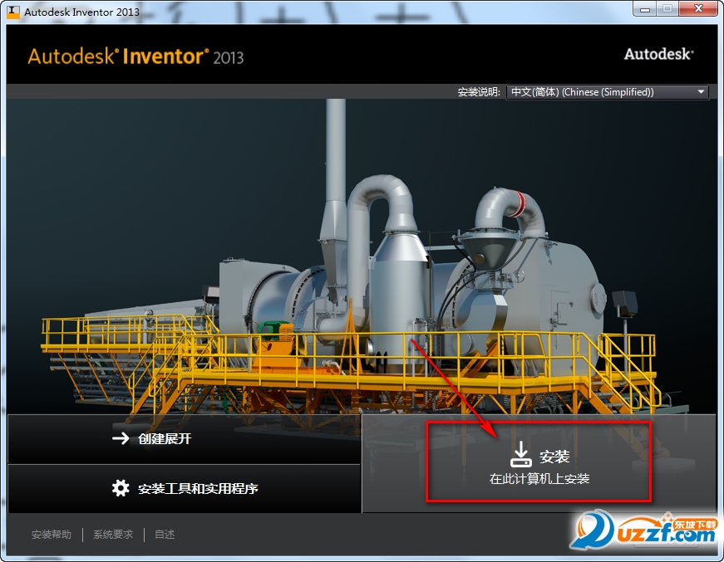Viewport: 724px width, 562px height.
Task: Click the 安装 在此计算机上安装 button
Action: (539, 462)
